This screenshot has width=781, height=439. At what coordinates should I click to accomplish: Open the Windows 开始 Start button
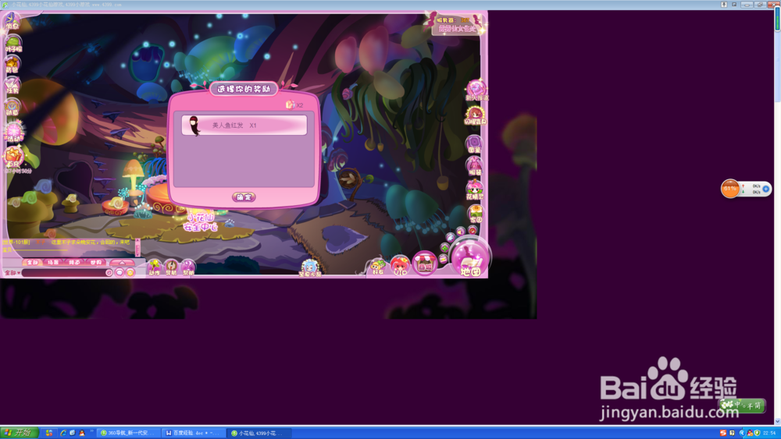pos(19,433)
